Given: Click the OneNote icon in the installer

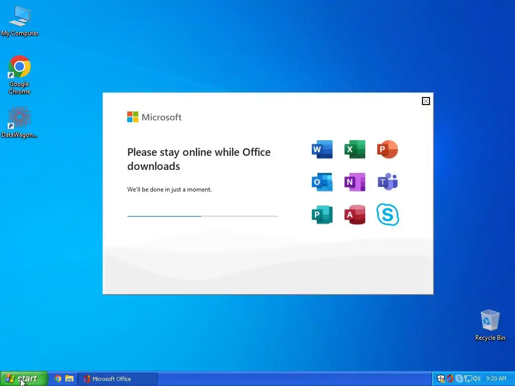Looking at the screenshot, I should (355, 182).
